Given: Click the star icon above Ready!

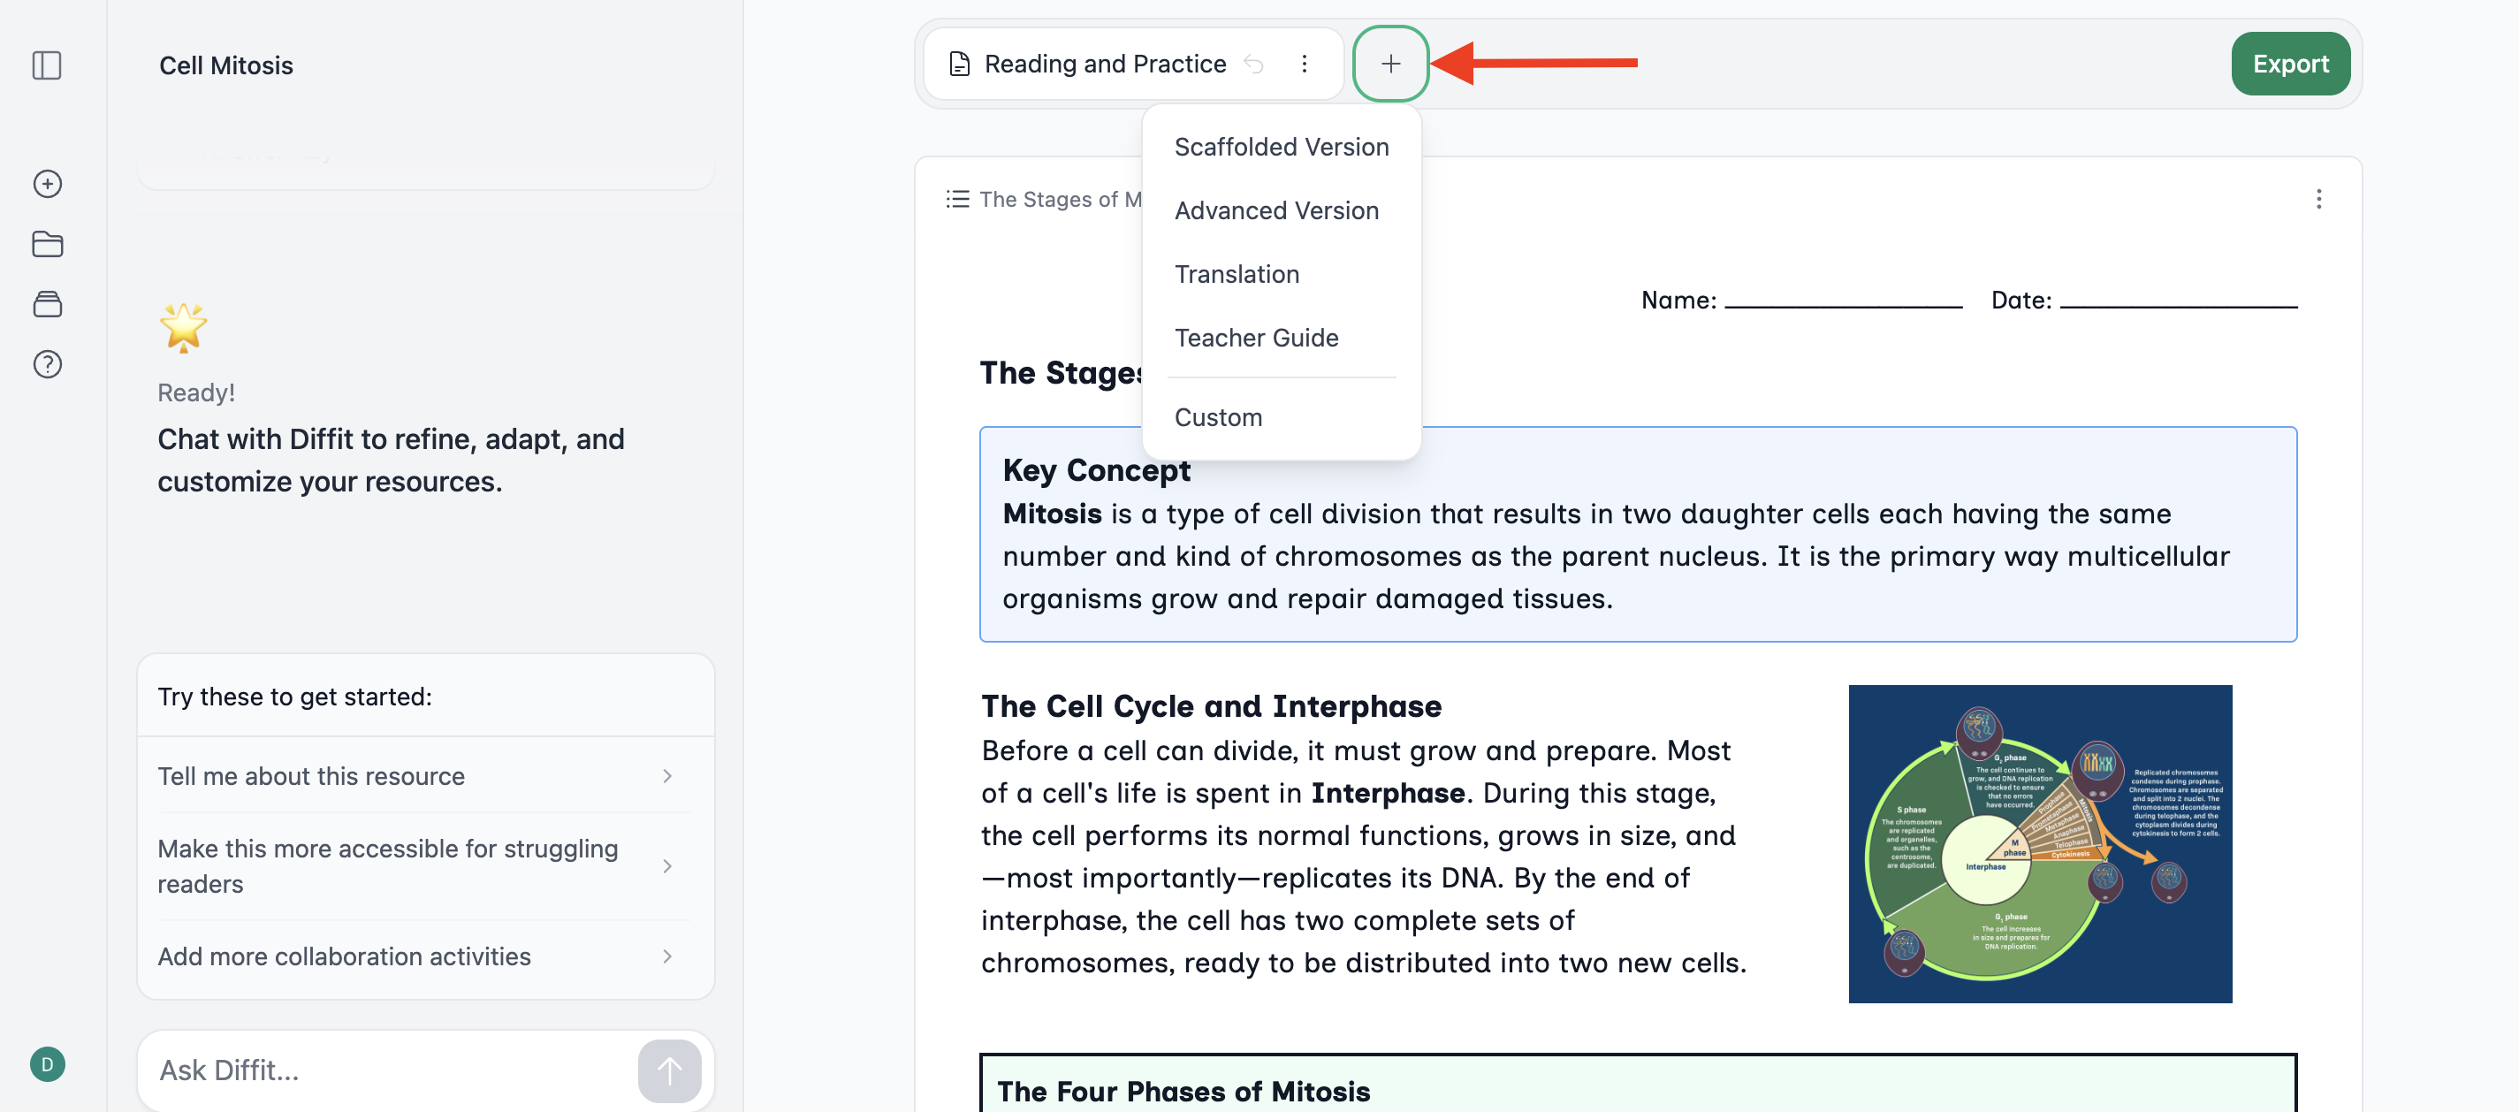Looking at the screenshot, I should coord(183,327).
